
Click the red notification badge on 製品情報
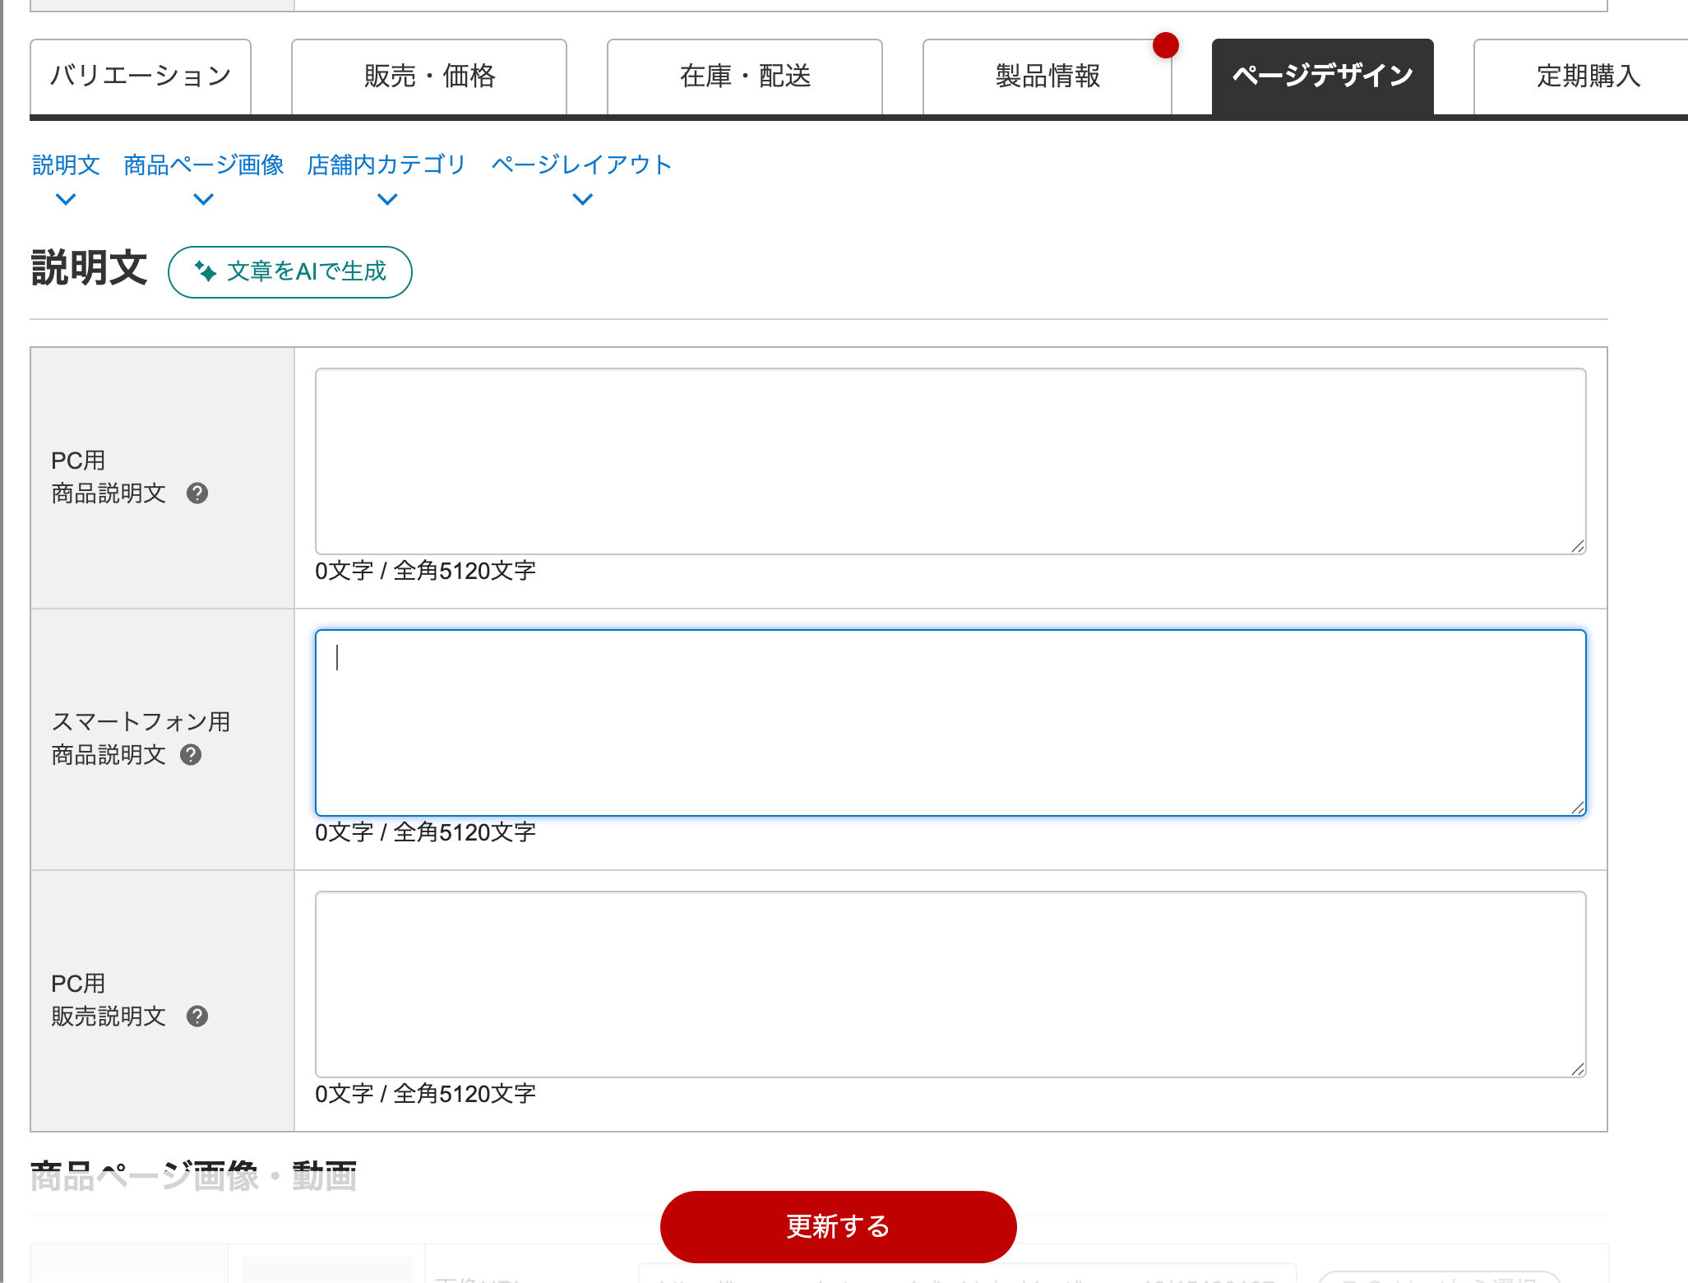(x=1164, y=45)
